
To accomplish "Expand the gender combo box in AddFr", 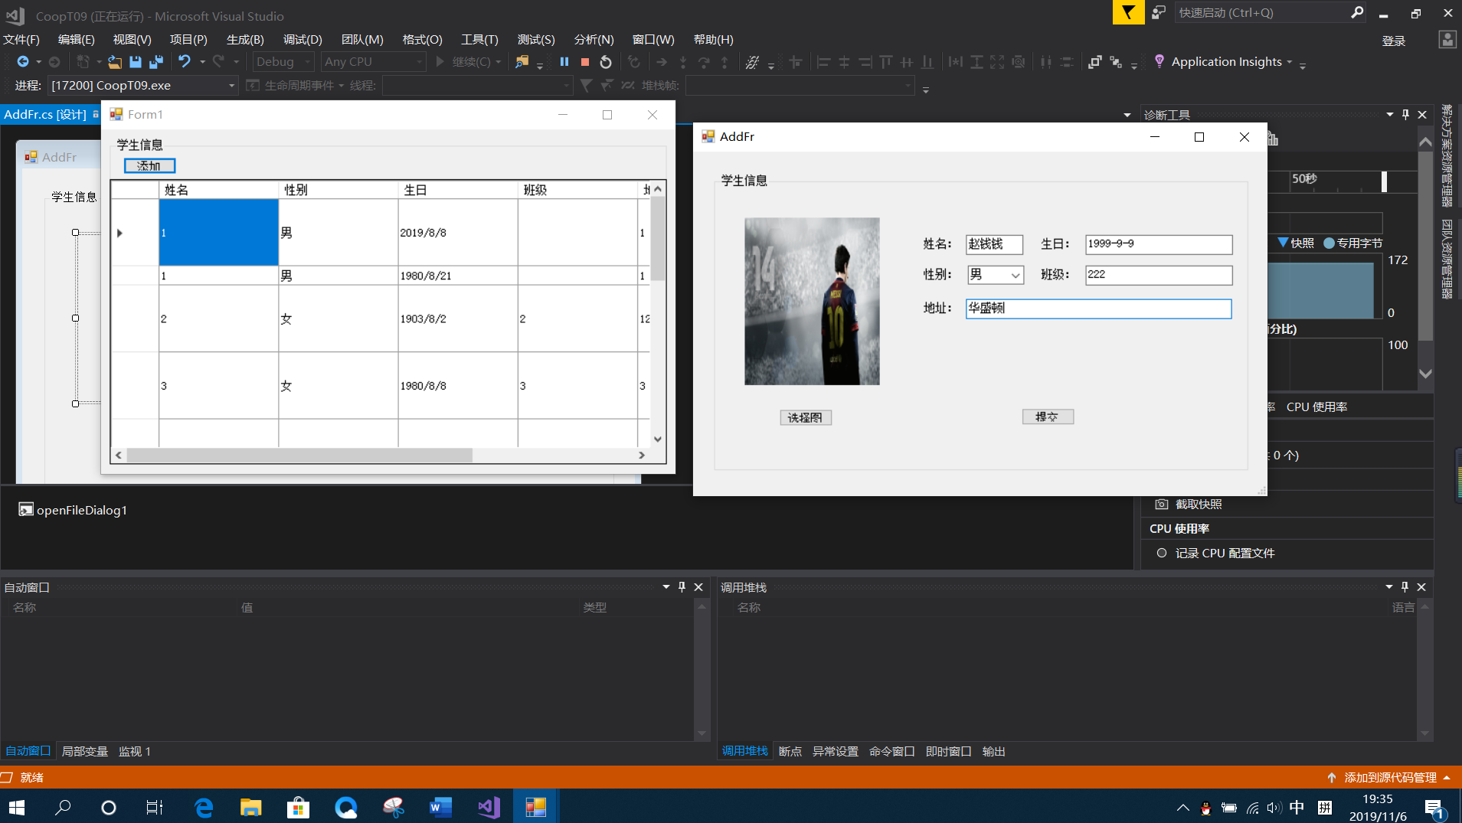I will [x=1016, y=275].
